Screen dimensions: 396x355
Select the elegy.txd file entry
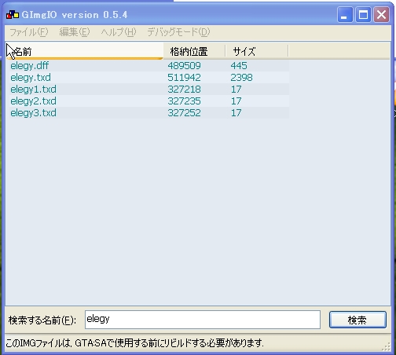point(31,77)
